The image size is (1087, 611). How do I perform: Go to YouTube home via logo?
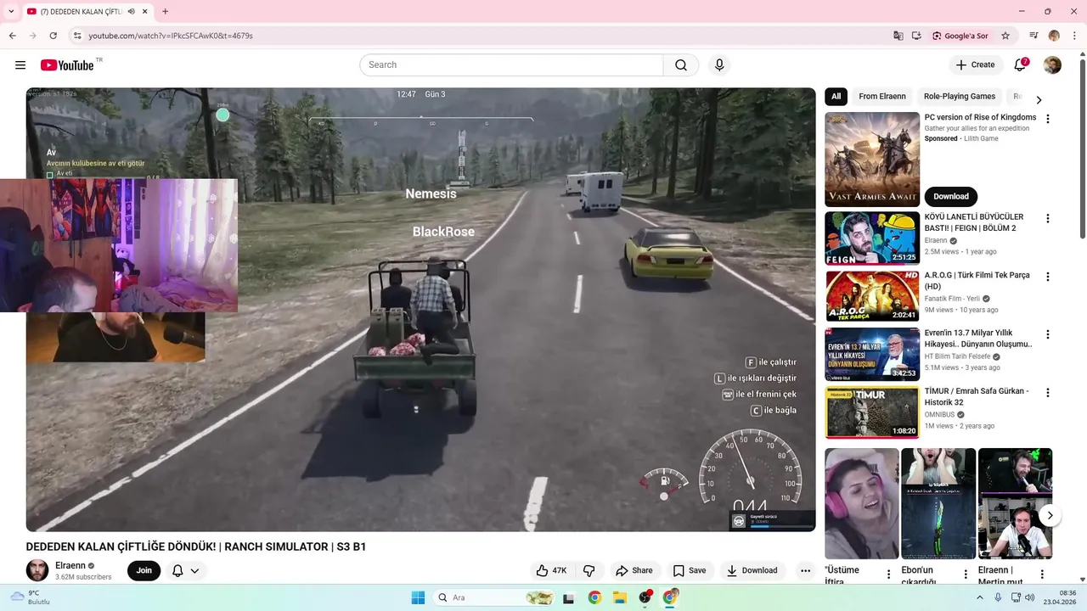[x=67, y=65]
